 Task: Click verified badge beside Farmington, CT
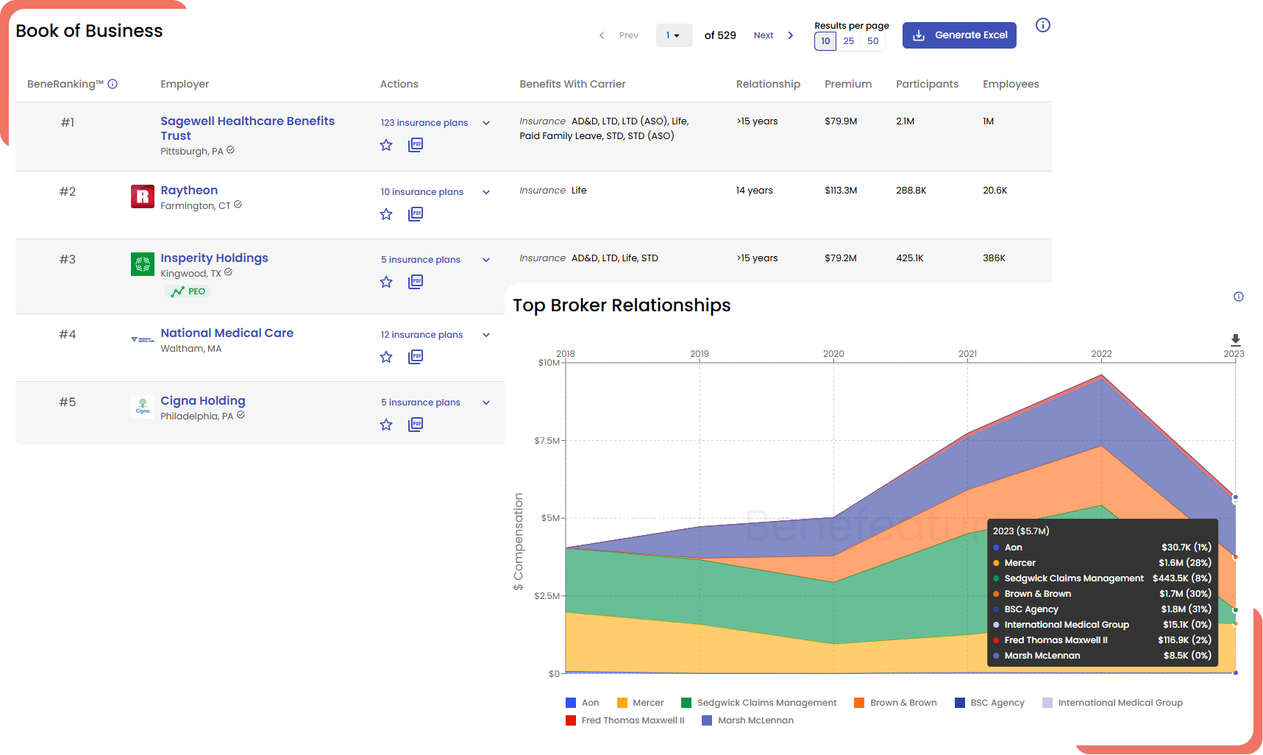pyautogui.click(x=238, y=205)
